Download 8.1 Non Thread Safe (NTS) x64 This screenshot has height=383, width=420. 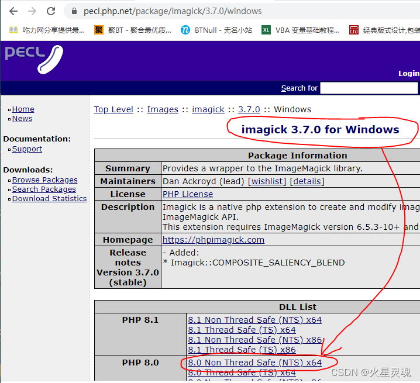click(x=254, y=320)
